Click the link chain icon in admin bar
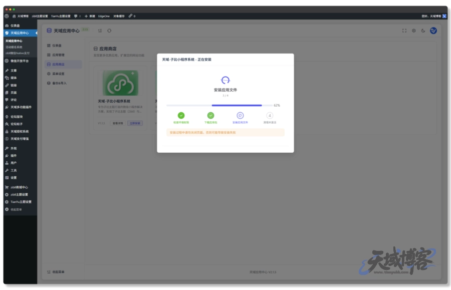 (x=130, y=16)
